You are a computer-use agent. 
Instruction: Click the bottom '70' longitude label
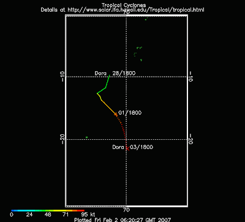point(127,210)
